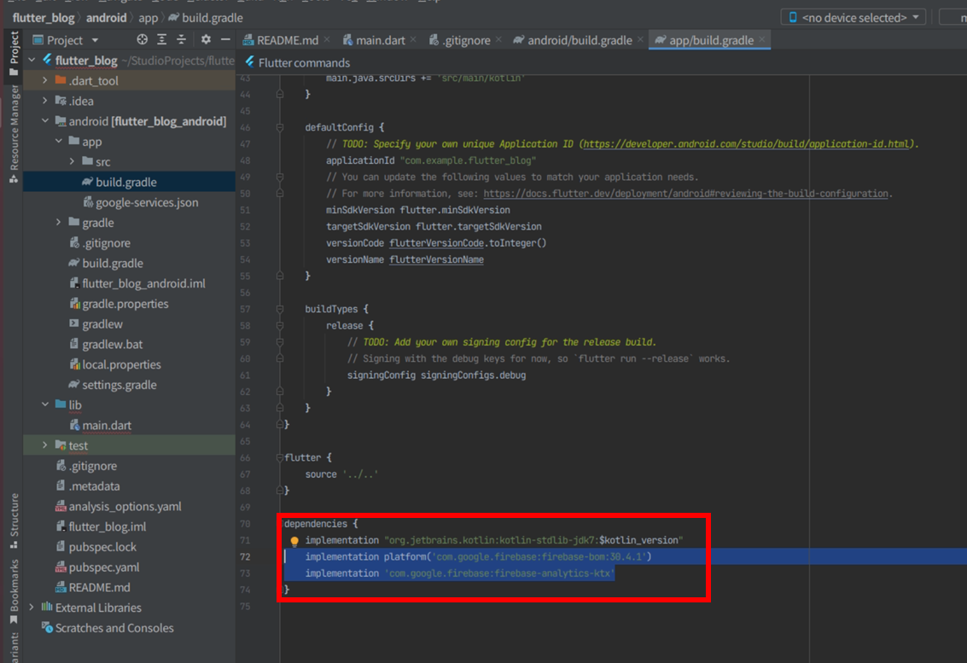Viewport: 967px width, 663px height.
Task: Select README.md in project tree
Action: pyautogui.click(x=92, y=587)
